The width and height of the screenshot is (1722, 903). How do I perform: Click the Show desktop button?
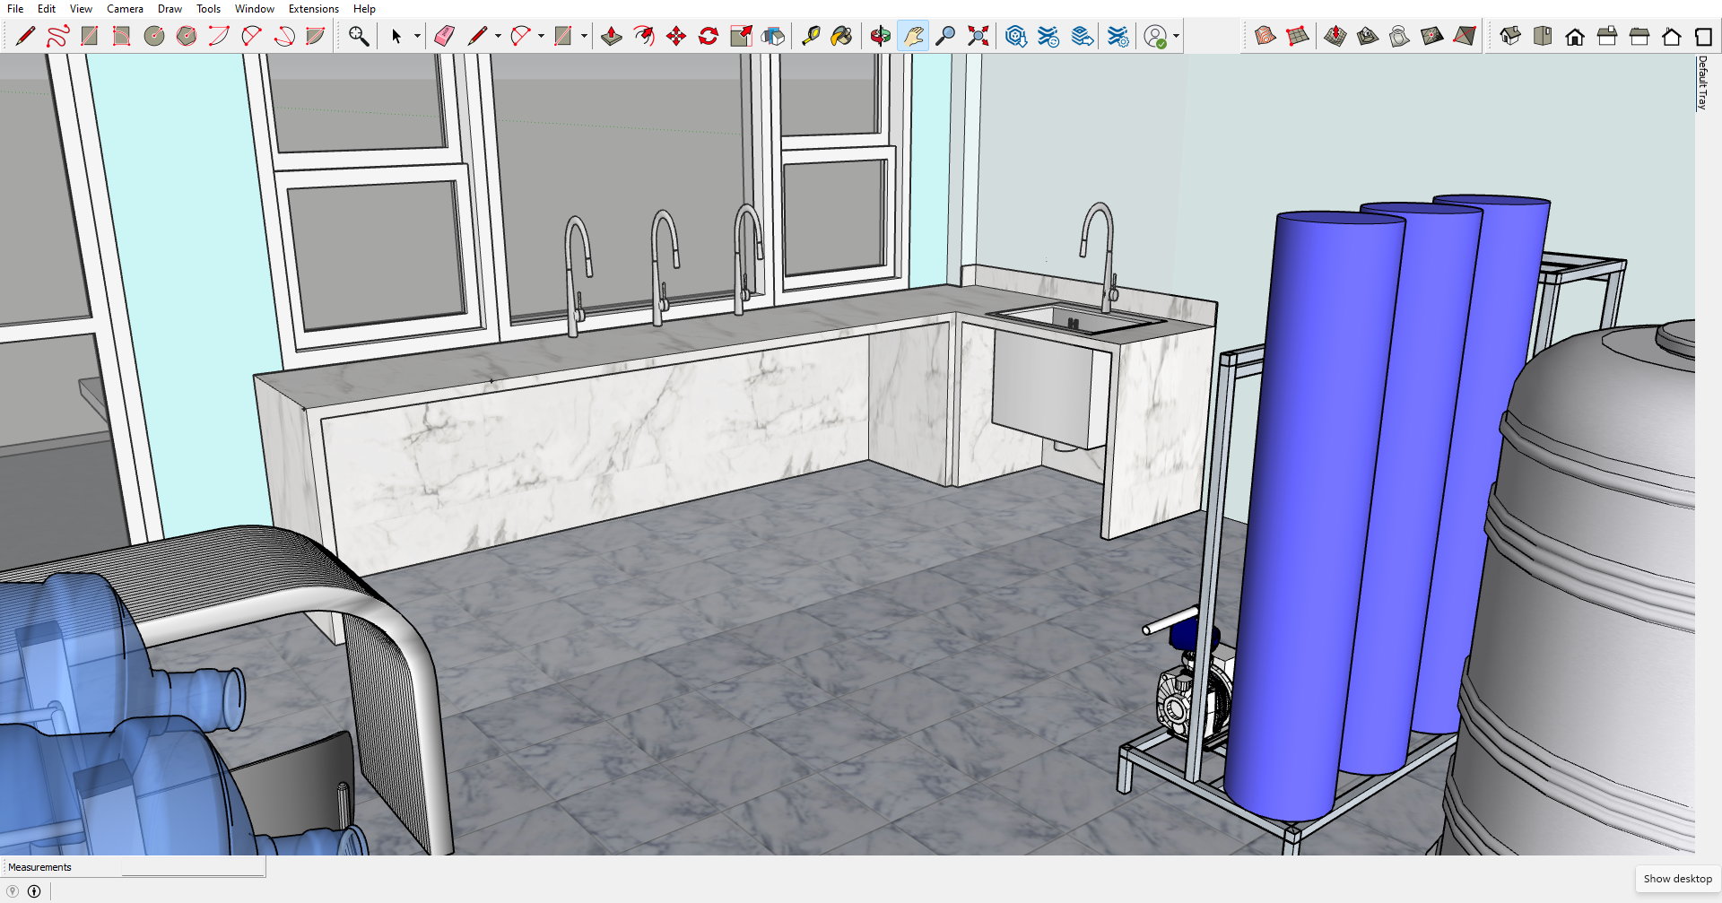tap(1677, 879)
